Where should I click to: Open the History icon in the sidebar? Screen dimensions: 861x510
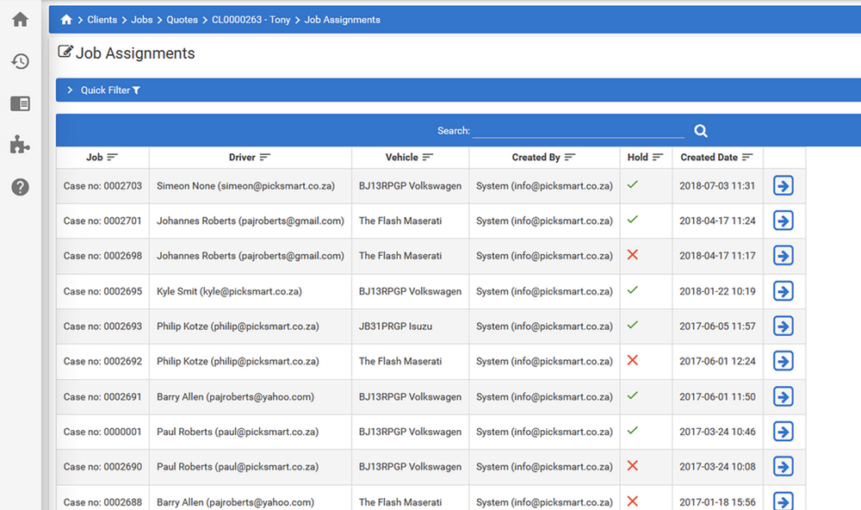point(21,61)
